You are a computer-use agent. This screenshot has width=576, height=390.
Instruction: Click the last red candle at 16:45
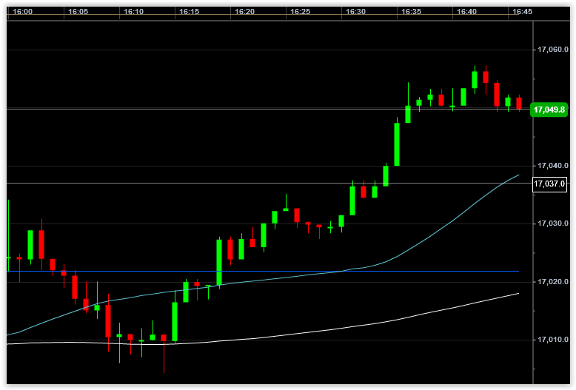tap(519, 103)
